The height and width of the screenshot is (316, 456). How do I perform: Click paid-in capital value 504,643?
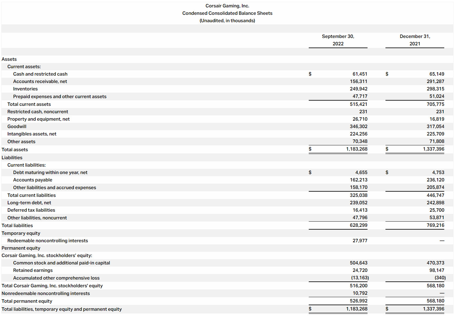point(359,263)
